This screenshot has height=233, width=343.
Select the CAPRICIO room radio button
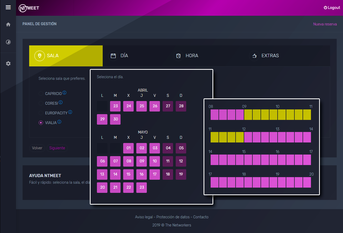pyautogui.click(x=41, y=94)
